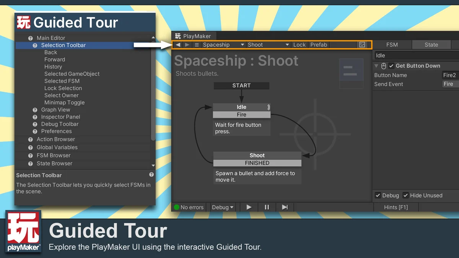Click the Hints [F1] button

(x=396, y=207)
